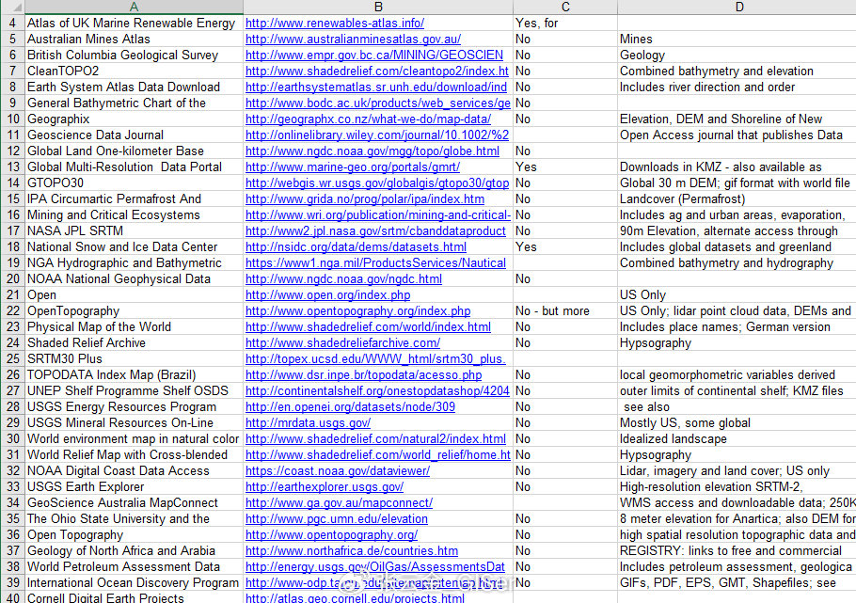Image resolution: width=856 pixels, height=603 pixels.
Task: Select row 21 header
Action: (12, 295)
